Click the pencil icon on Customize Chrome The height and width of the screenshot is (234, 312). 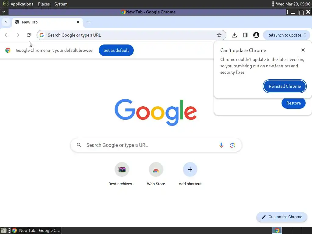tap(264, 217)
